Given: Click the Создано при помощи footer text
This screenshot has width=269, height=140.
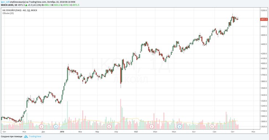Looking at the screenshot, I should [x=12, y=137].
